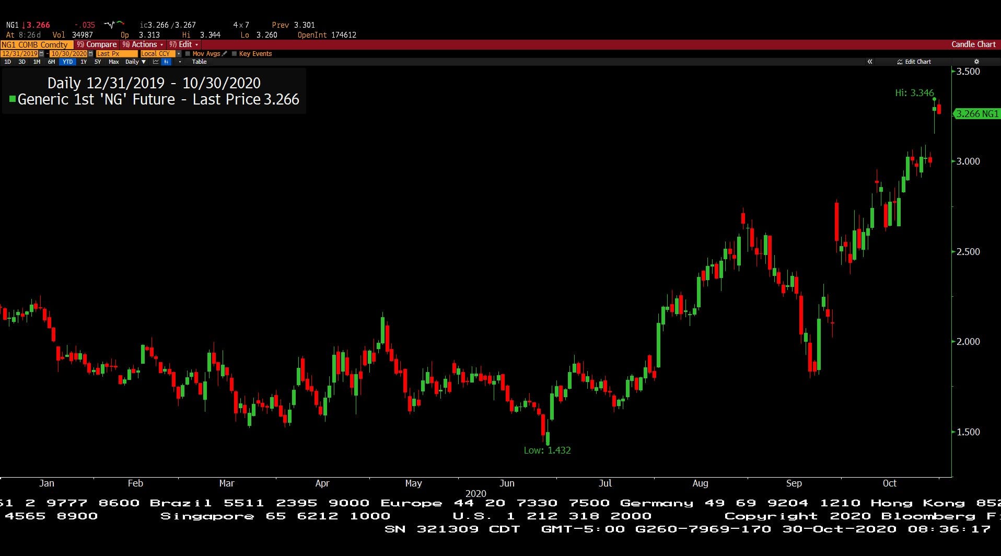Click the intraday sparkline mini chart icon

[x=114, y=24]
